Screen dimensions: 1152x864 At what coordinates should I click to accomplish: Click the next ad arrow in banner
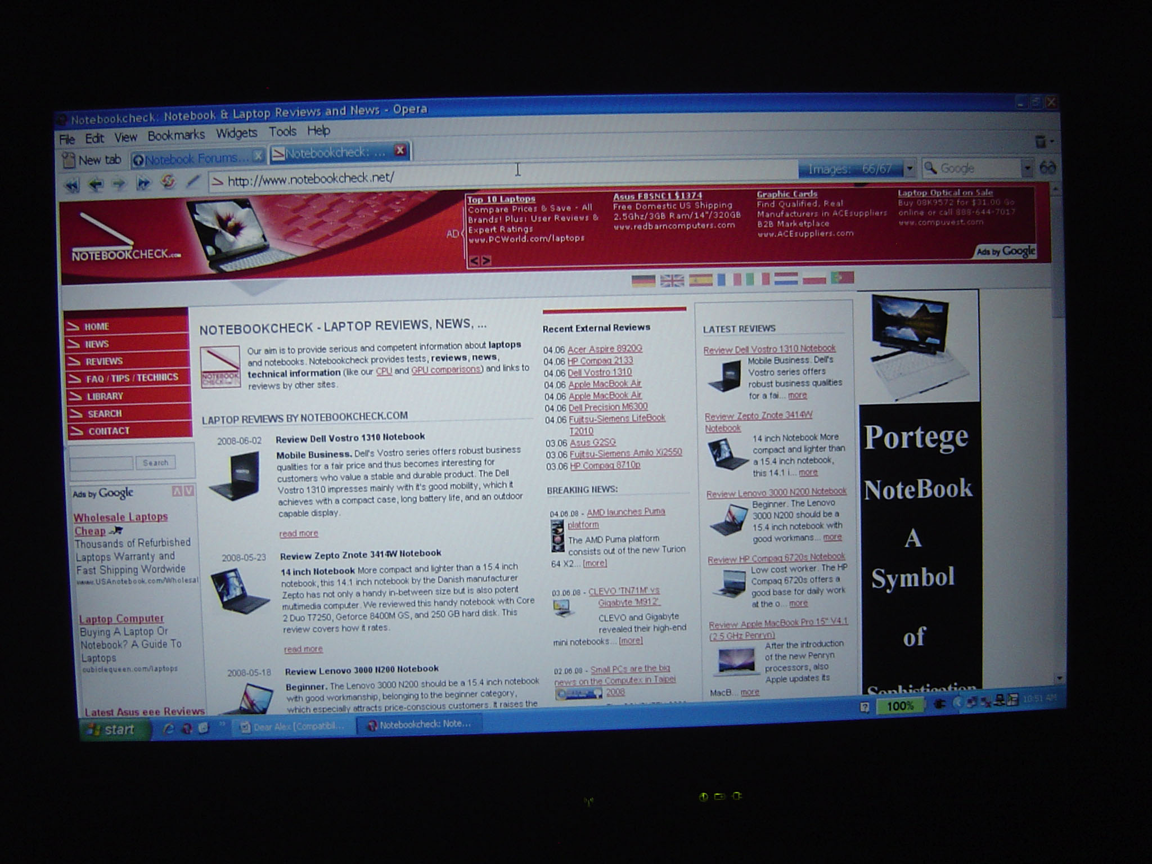[x=486, y=260]
